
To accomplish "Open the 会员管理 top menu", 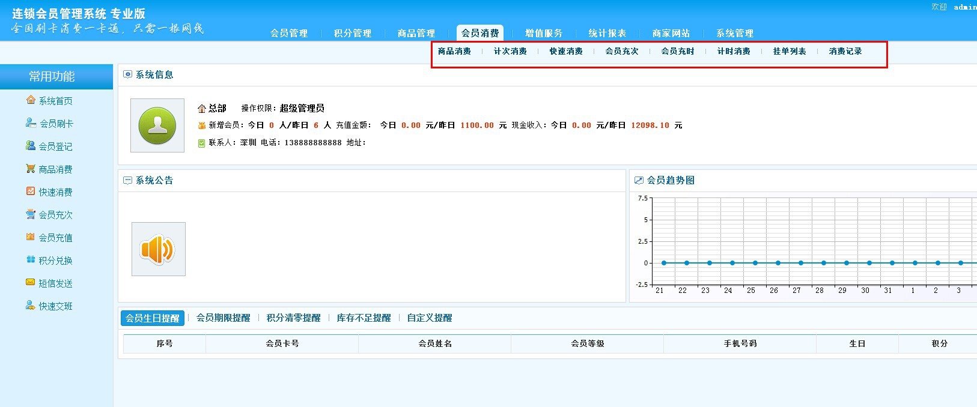I will [x=289, y=33].
